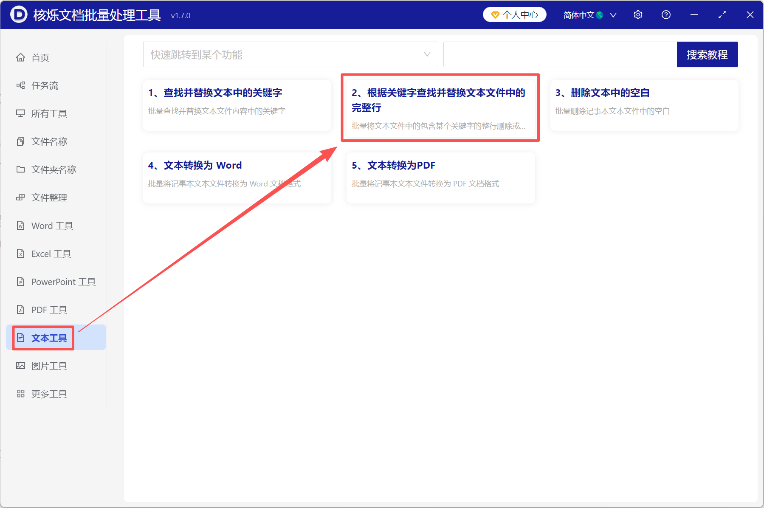The width and height of the screenshot is (764, 508).
Task: Switch to the 首页 menu item
Action: 40,57
